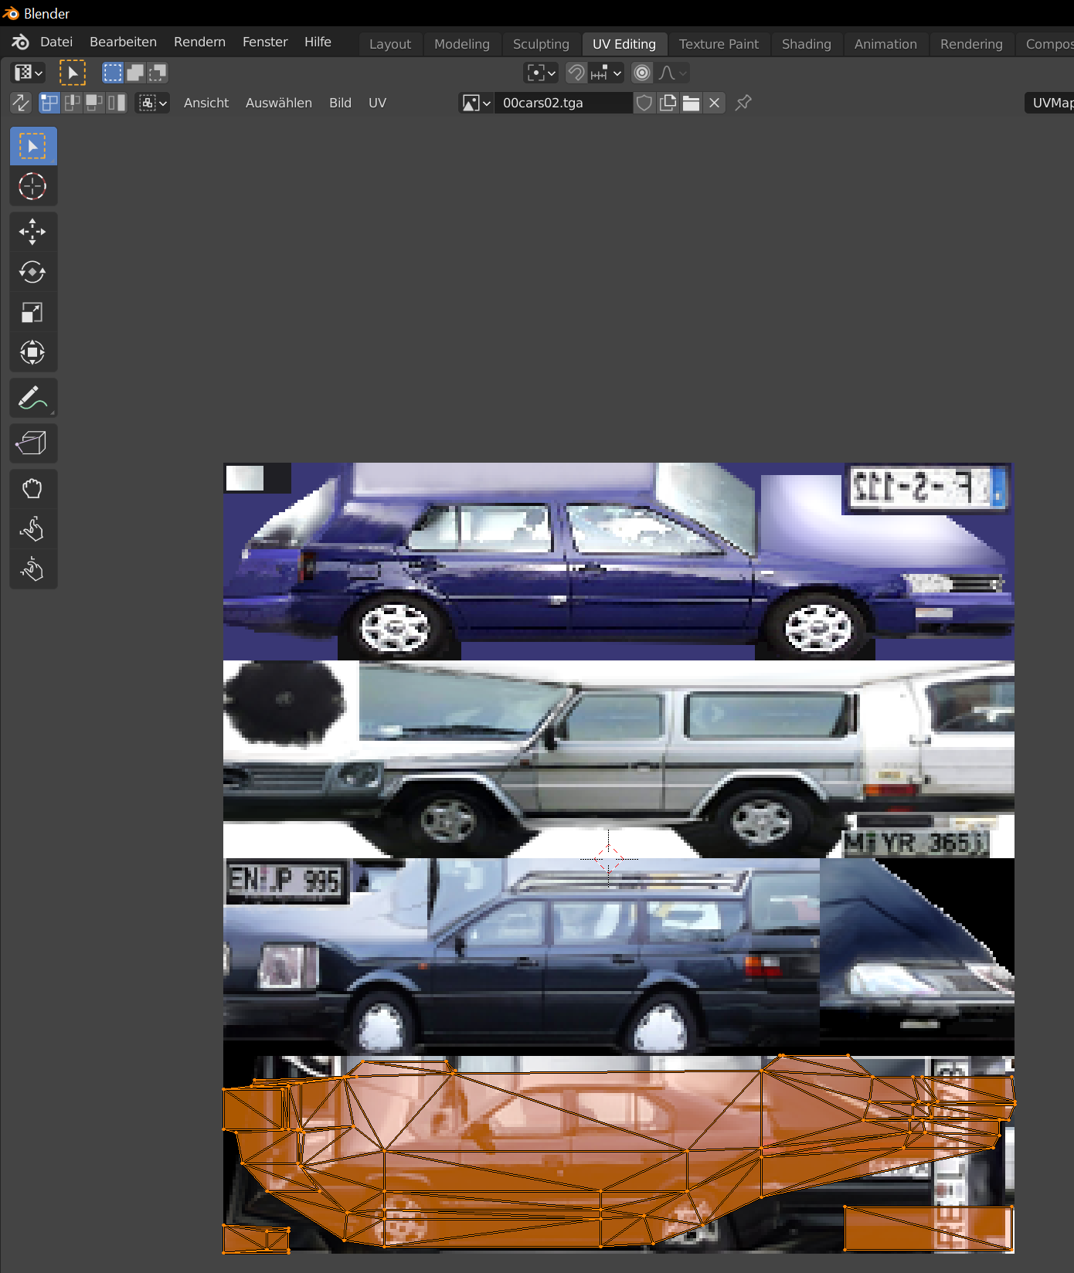Switch to Layout workspace tab
The width and height of the screenshot is (1074, 1273).
tap(390, 44)
